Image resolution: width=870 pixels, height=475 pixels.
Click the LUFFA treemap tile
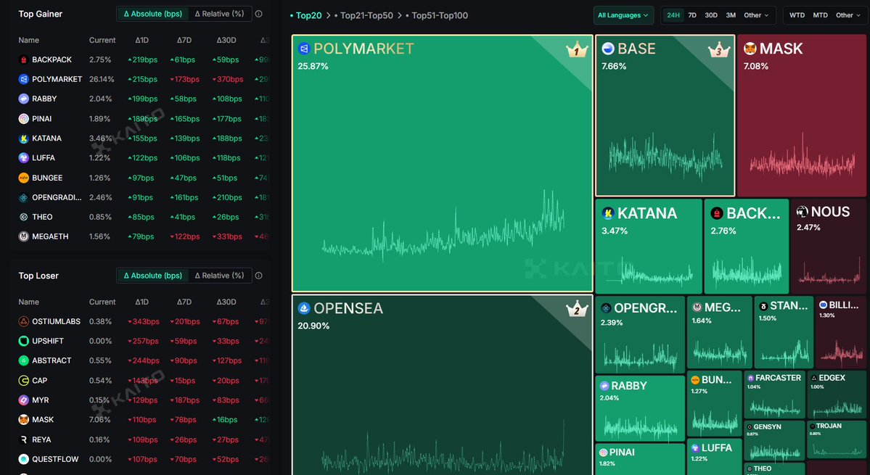point(714,457)
